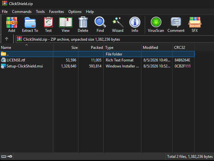Click the File folder type cell
The width and height of the screenshot is (214, 161).
click(x=114, y=54)
